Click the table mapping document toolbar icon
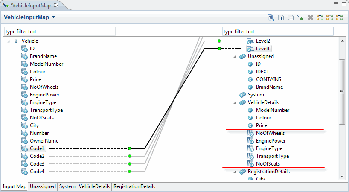Viewport: 349px width, 192px height. click(x=271, y=17)
